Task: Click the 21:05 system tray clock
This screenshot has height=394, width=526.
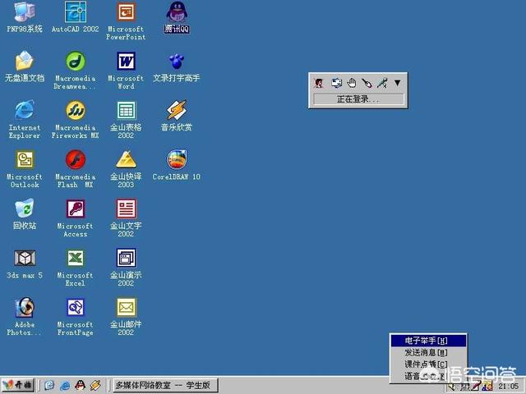Action: [508, 387]
